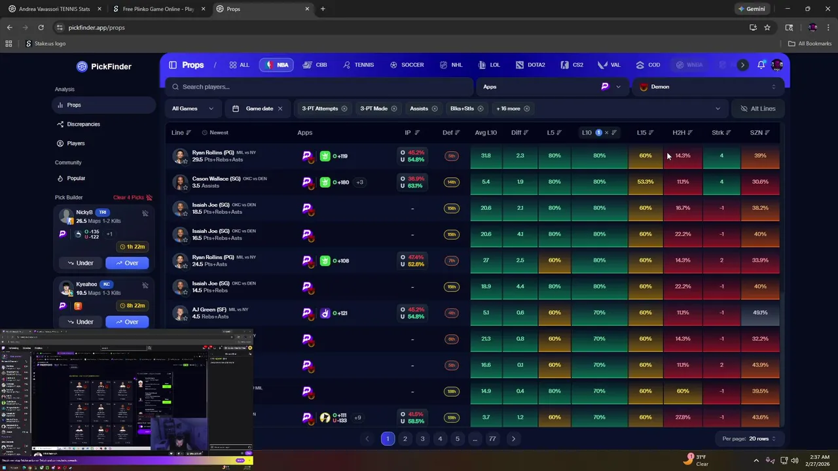Switch to the SOCCER tab
This screenshot has height=471, width=838.
[x=407, y=65]
